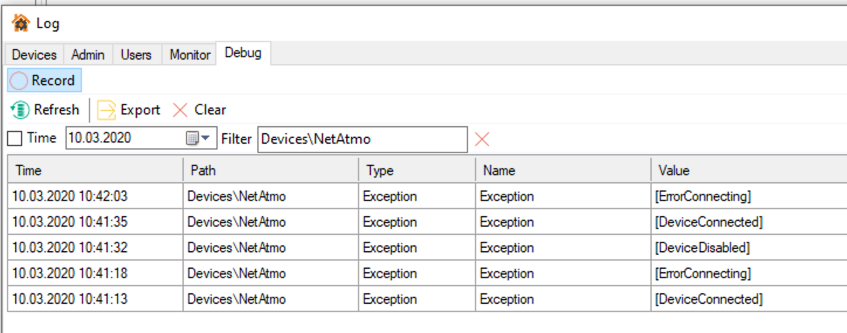Click the green Refresh icon
847x333 pixels.
20,110
